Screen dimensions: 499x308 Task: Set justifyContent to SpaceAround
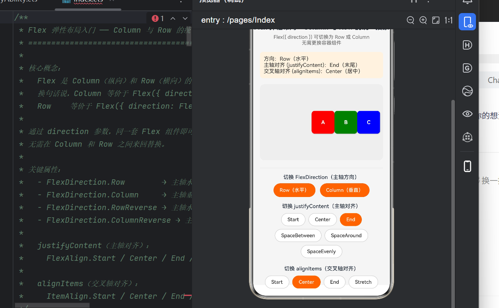pyautogui.click(x=346, y=235)
